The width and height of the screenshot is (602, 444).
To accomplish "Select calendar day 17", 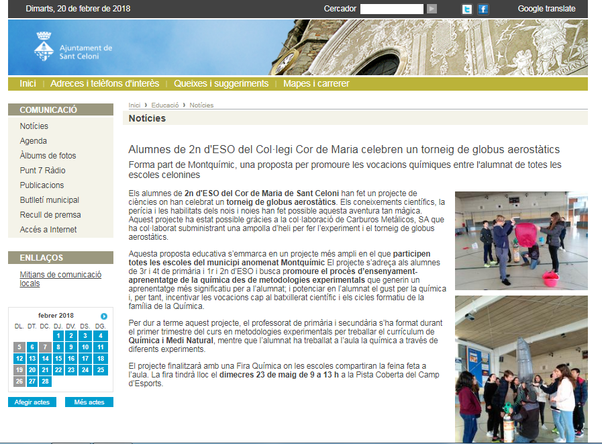I will click(85, 359).
